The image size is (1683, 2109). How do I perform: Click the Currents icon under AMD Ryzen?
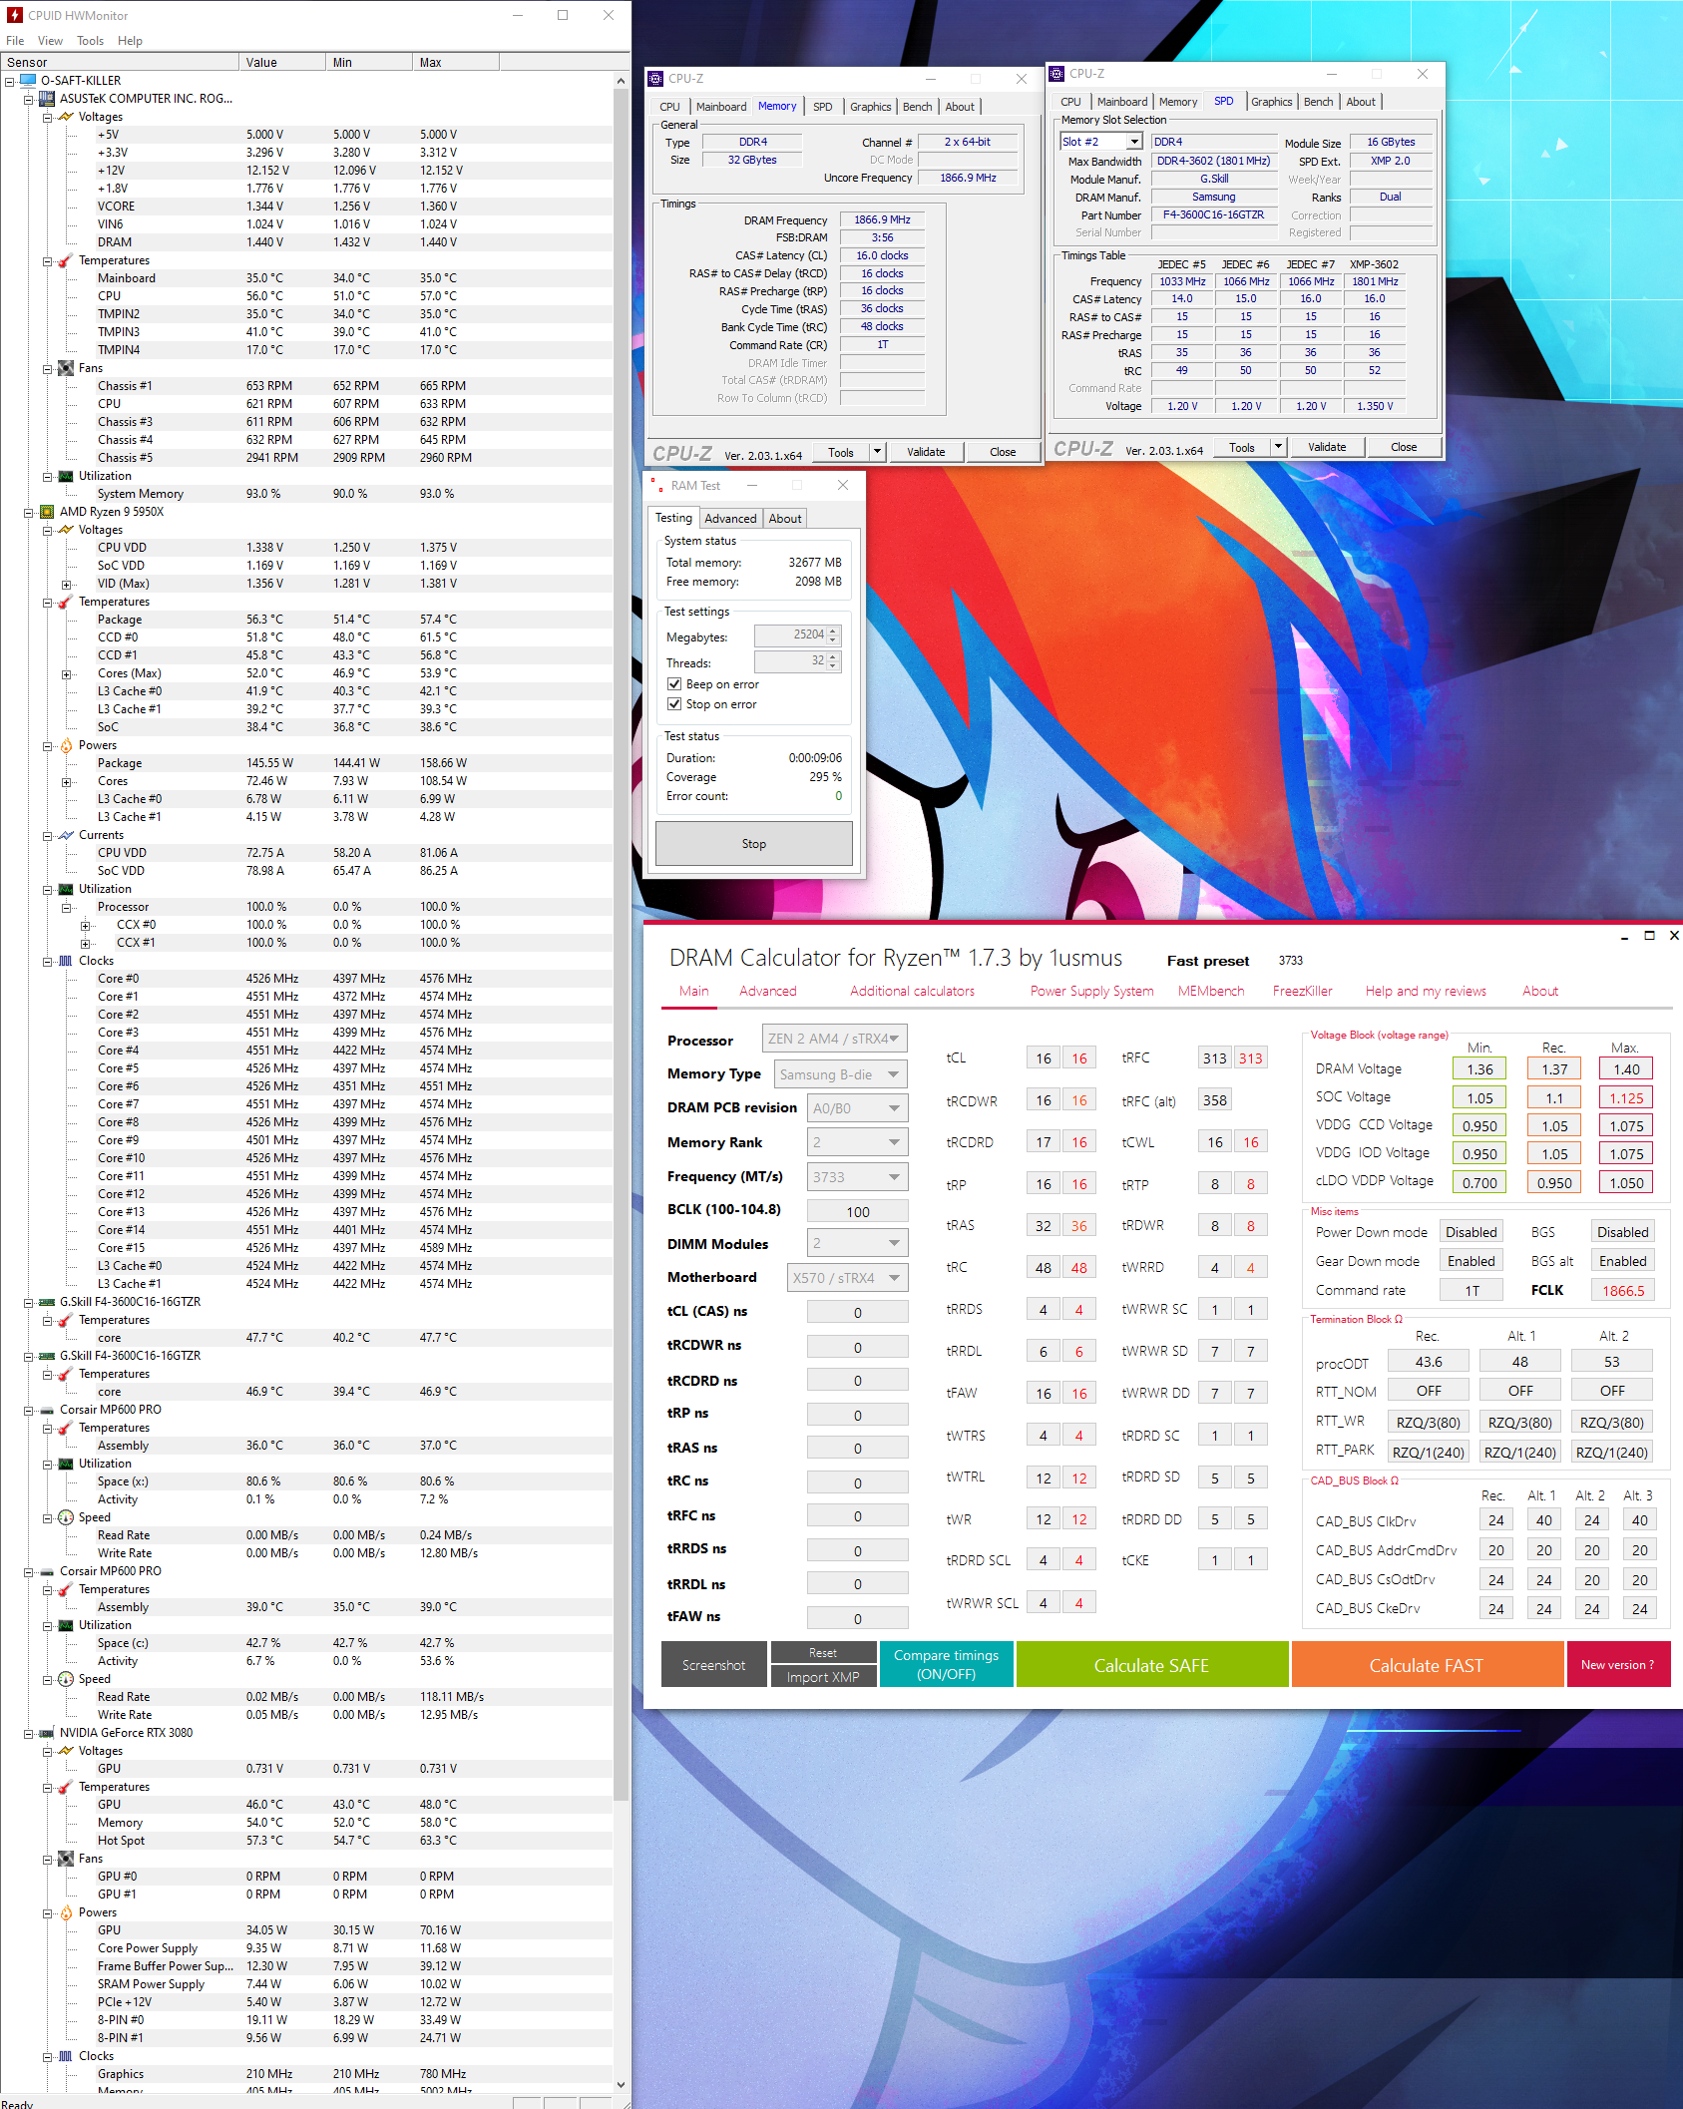66,835
